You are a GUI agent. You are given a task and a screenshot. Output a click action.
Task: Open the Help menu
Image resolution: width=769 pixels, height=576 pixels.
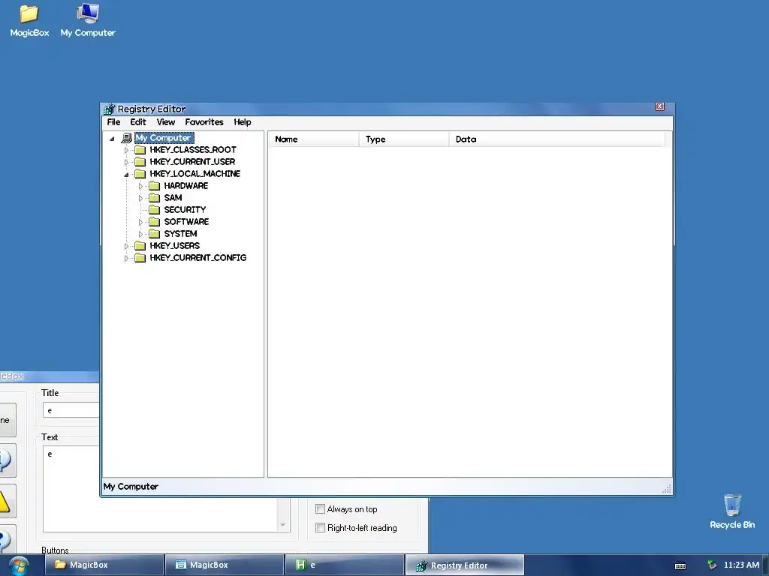[243, 122]
